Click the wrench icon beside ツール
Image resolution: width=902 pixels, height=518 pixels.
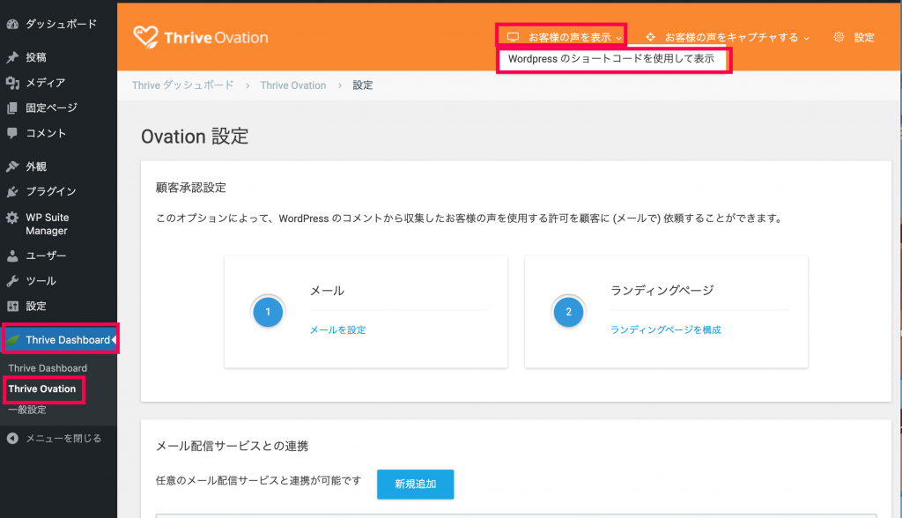tap(12, 281)
